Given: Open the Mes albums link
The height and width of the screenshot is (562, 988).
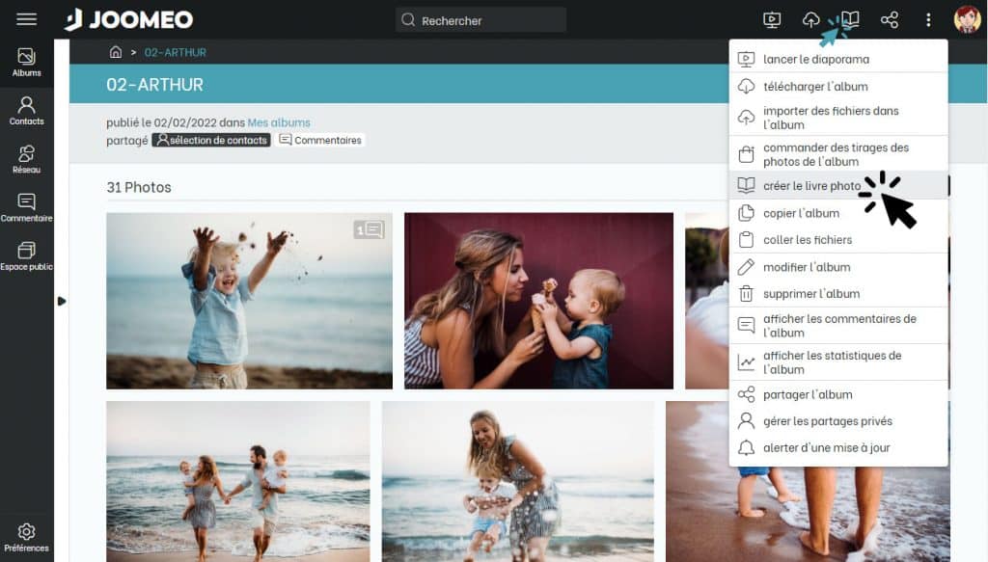Looking at the screenshot, I should click(279, 122).
